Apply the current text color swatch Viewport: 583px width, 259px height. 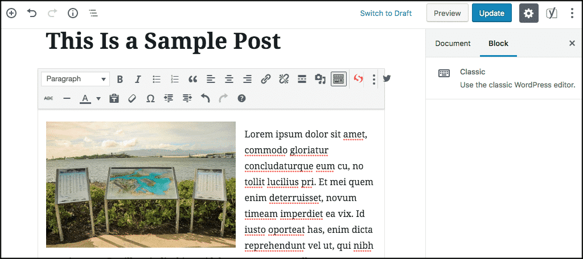tap(85, 98)
